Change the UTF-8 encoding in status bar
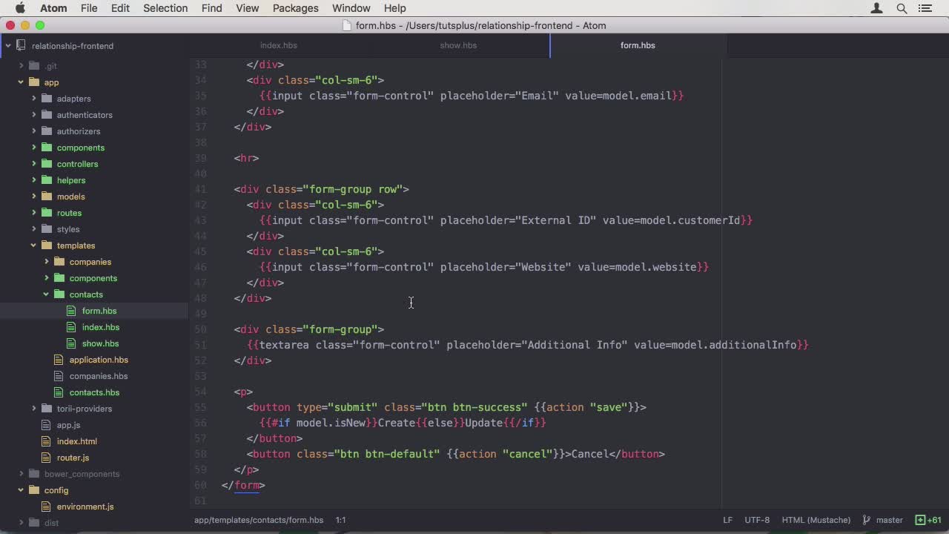The height and width of the screenshot is (534, 949). pos(757,520)
